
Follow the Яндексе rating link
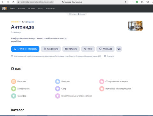[31, 22]
